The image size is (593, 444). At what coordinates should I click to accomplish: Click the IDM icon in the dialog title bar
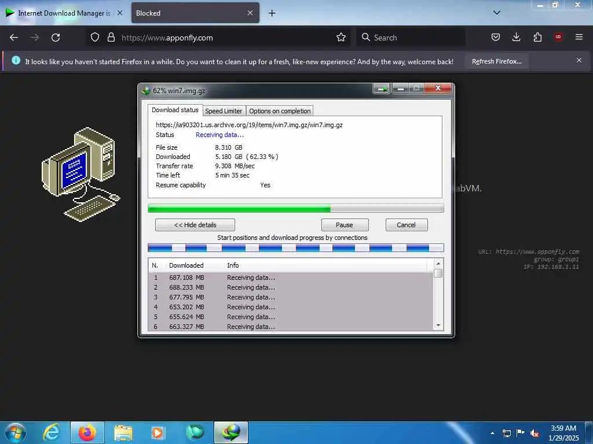pyautogui.click(x=146, y=91)
